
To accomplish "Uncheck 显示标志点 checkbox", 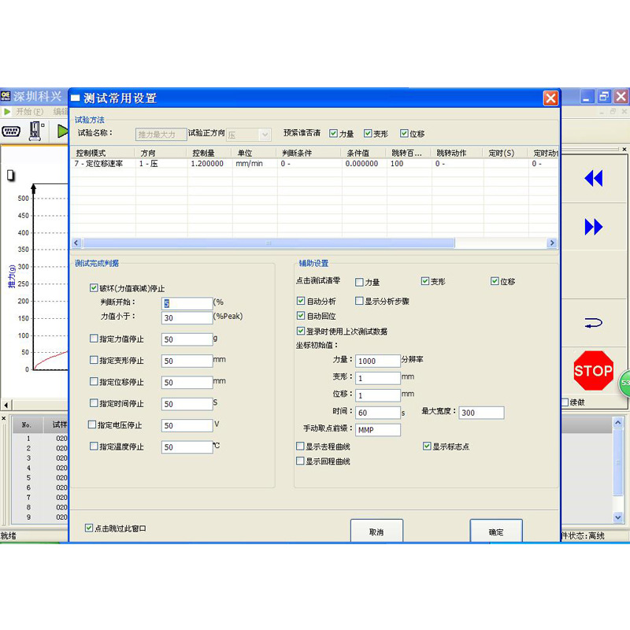I will click(x=427, y=446).
